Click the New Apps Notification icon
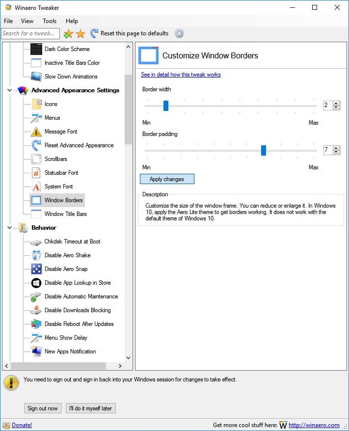Viewport: 349px width, 431px height. pyautogui.click(x=36, y=351)
